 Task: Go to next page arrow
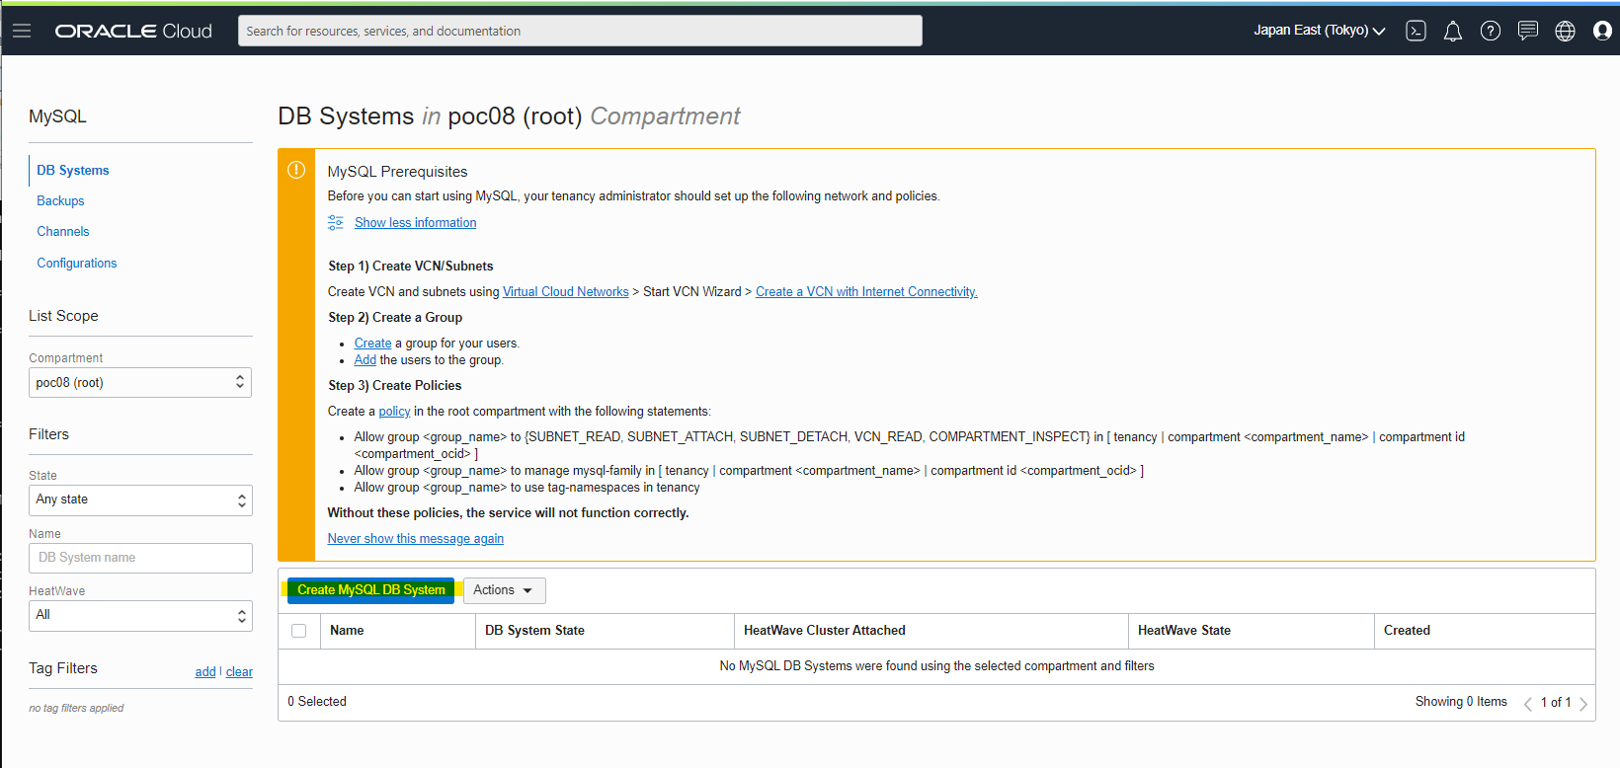(1583, 703)
